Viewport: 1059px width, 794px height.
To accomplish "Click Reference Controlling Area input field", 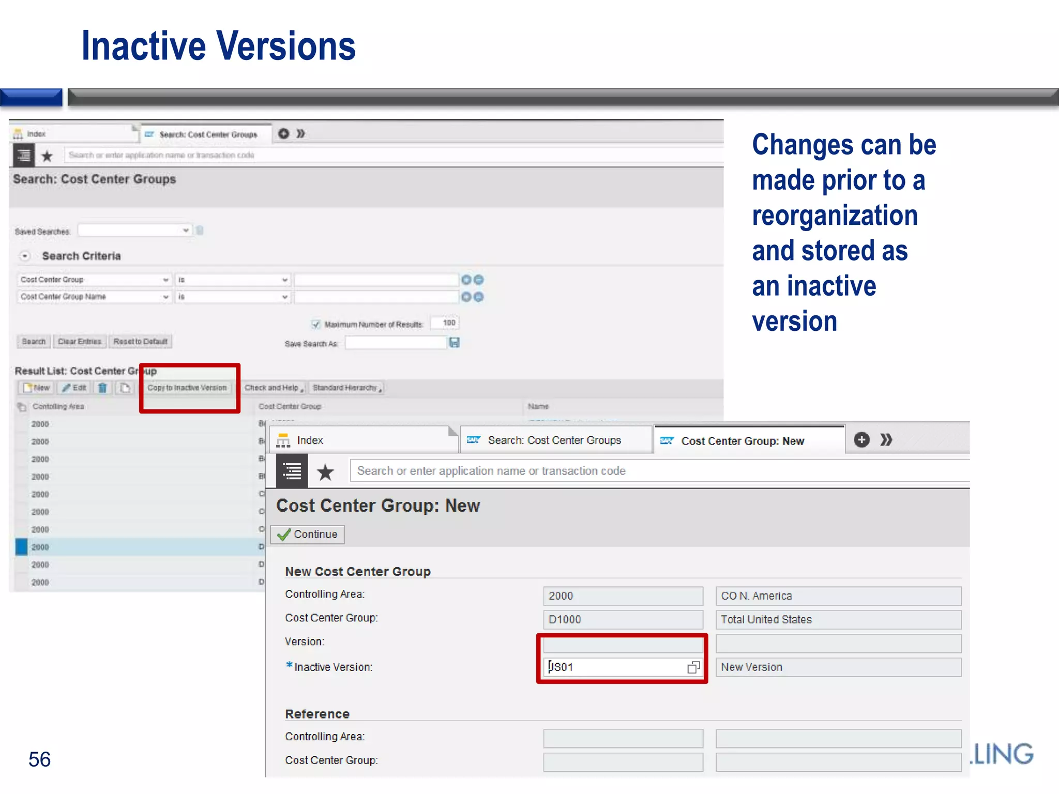I will 623,739.
